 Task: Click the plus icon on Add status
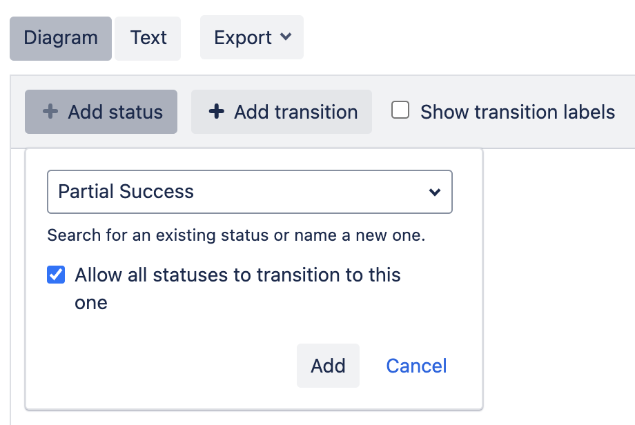50,112
